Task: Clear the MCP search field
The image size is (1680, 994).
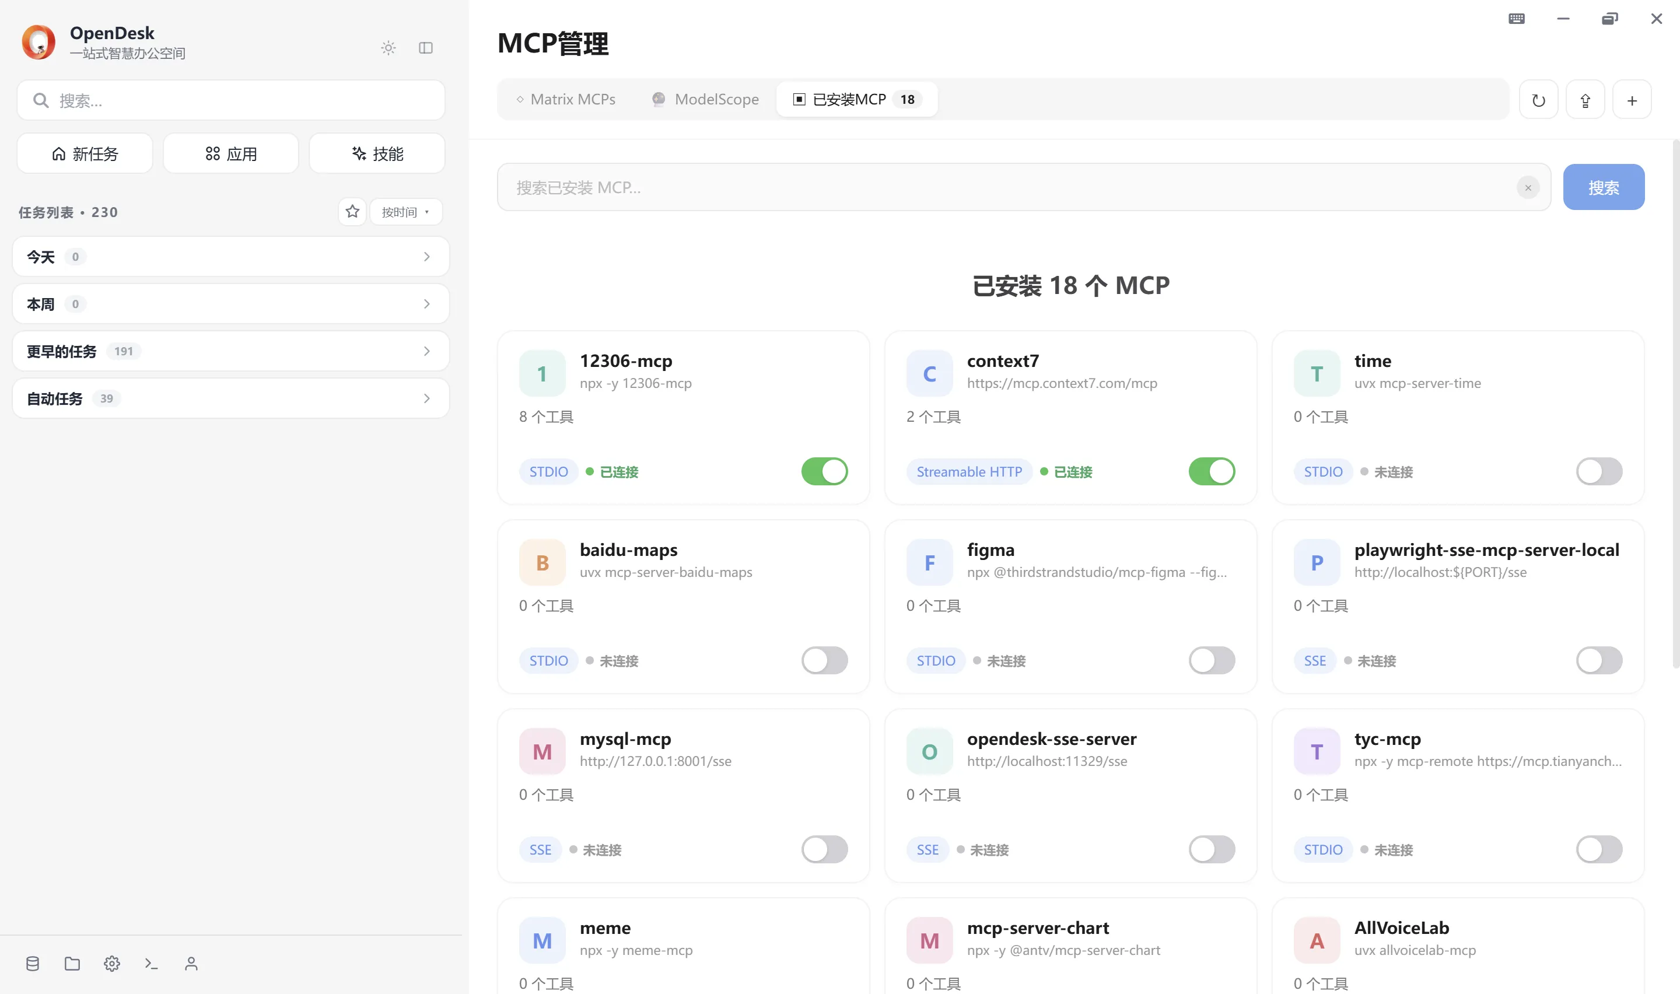Action: (1528, 188)
